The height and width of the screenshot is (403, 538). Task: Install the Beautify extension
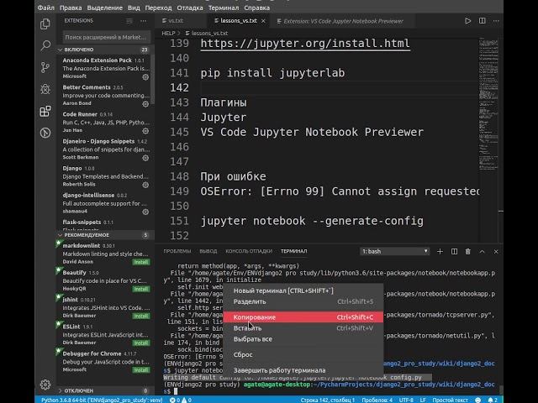tap(141, 289)
